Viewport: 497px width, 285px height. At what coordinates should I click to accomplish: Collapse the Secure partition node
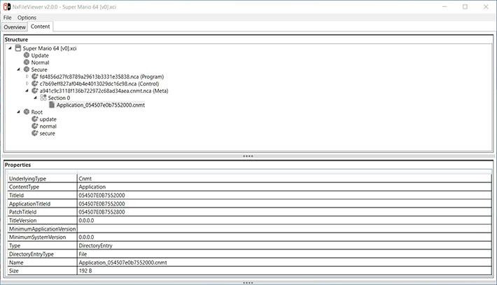18,69
